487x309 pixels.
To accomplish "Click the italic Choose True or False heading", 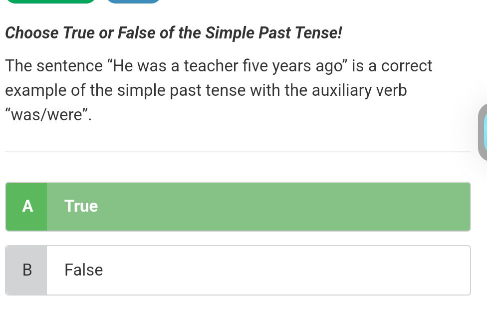I will click(x=174, y=32).
